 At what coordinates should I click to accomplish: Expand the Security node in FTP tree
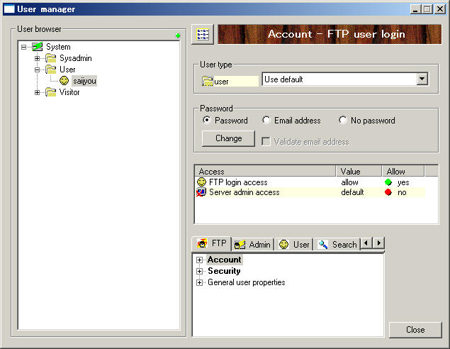point(199,271)
